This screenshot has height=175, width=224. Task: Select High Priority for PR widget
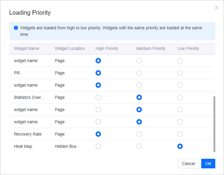coord(98,73)
